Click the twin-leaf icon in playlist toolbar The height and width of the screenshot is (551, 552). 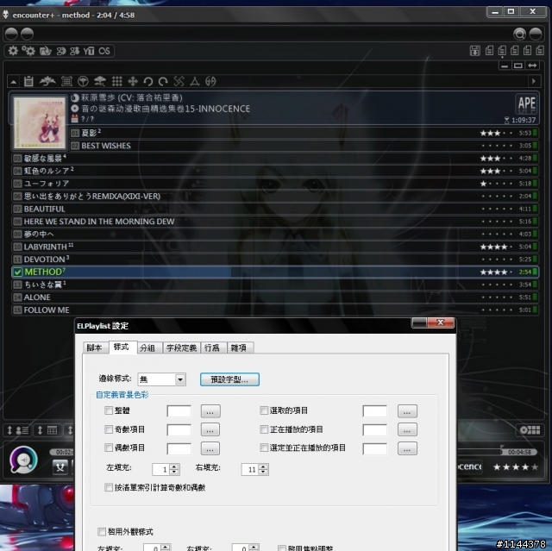(210, 82)
